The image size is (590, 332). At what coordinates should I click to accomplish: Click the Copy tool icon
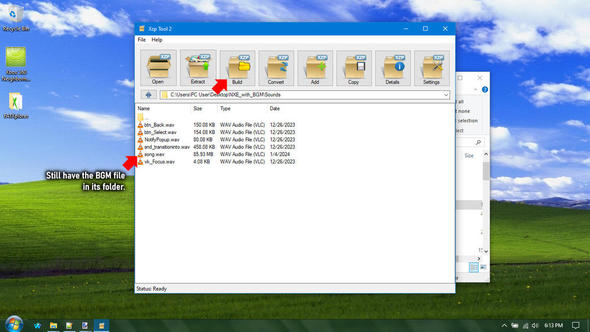pyautogui.click(x=353, y=68)
